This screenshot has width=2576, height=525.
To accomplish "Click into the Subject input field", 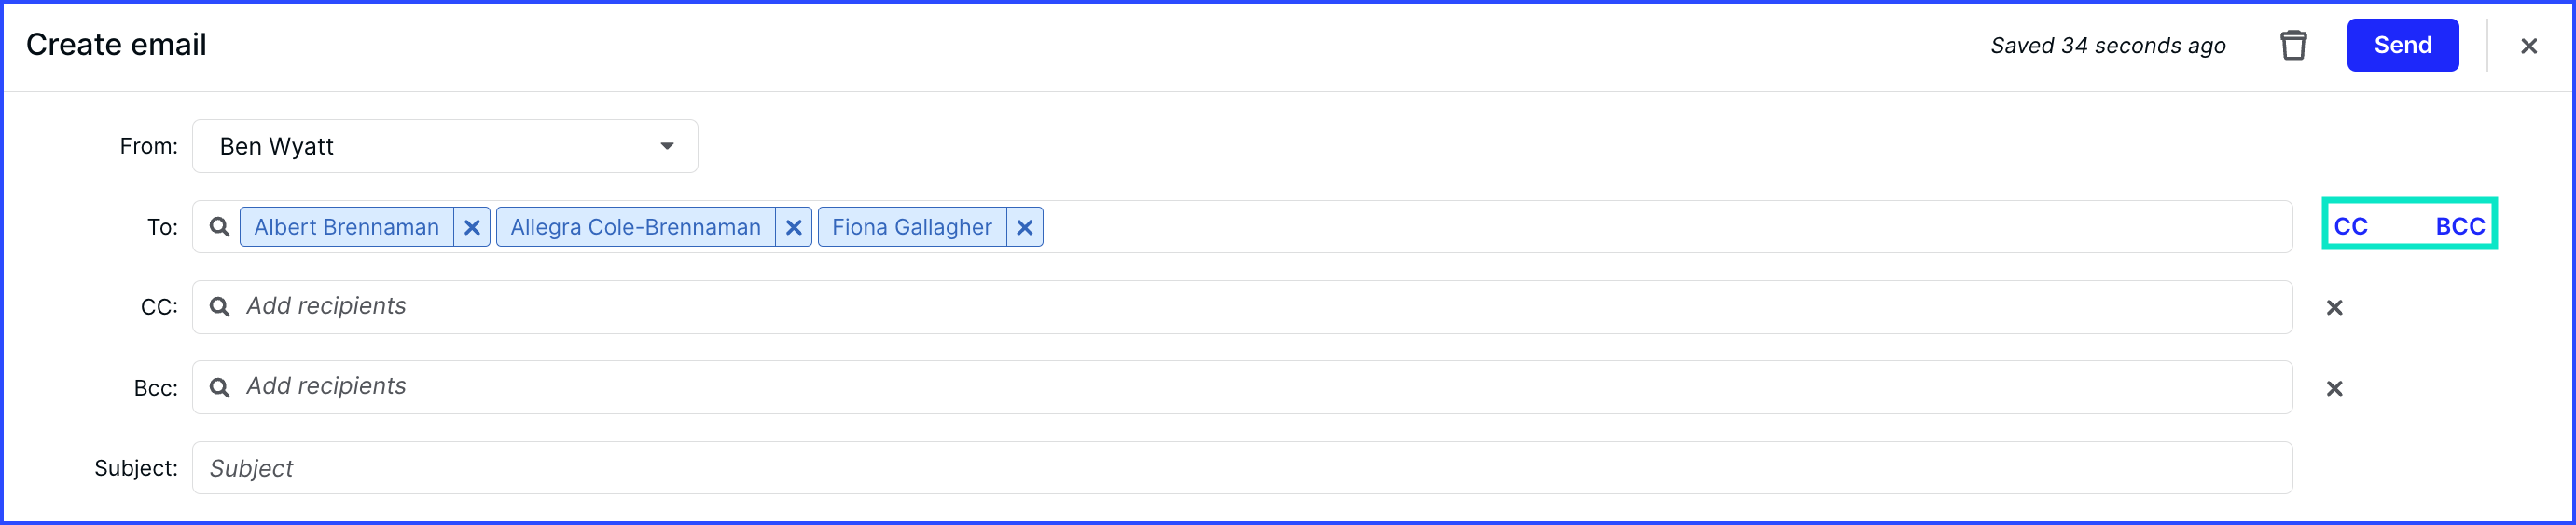I will pos(1242,468).
